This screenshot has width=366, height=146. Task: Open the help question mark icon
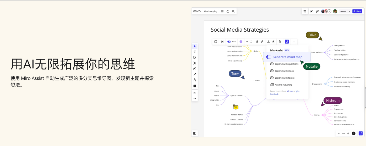coord(354,133)
